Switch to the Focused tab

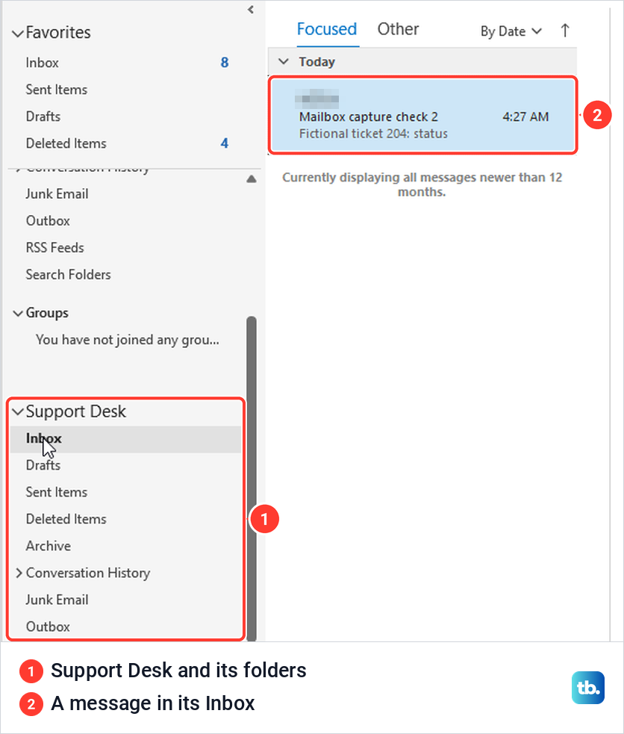326,29
